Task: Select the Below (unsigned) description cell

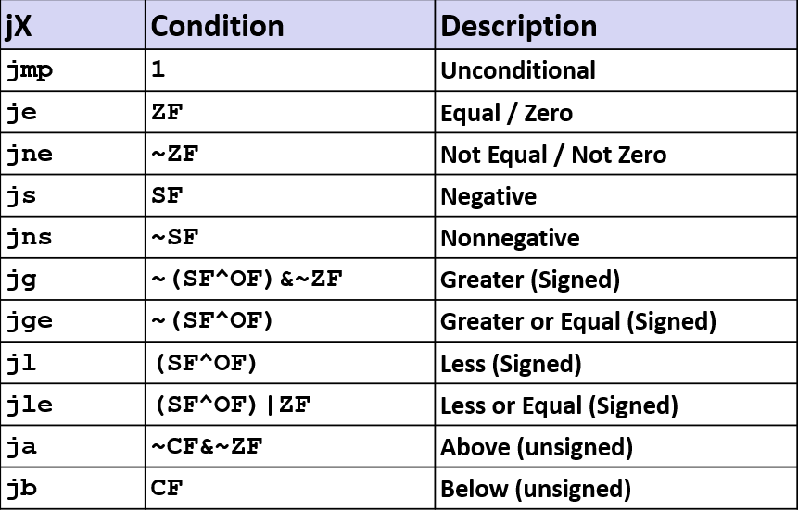Action: click(x=536, y=489)
